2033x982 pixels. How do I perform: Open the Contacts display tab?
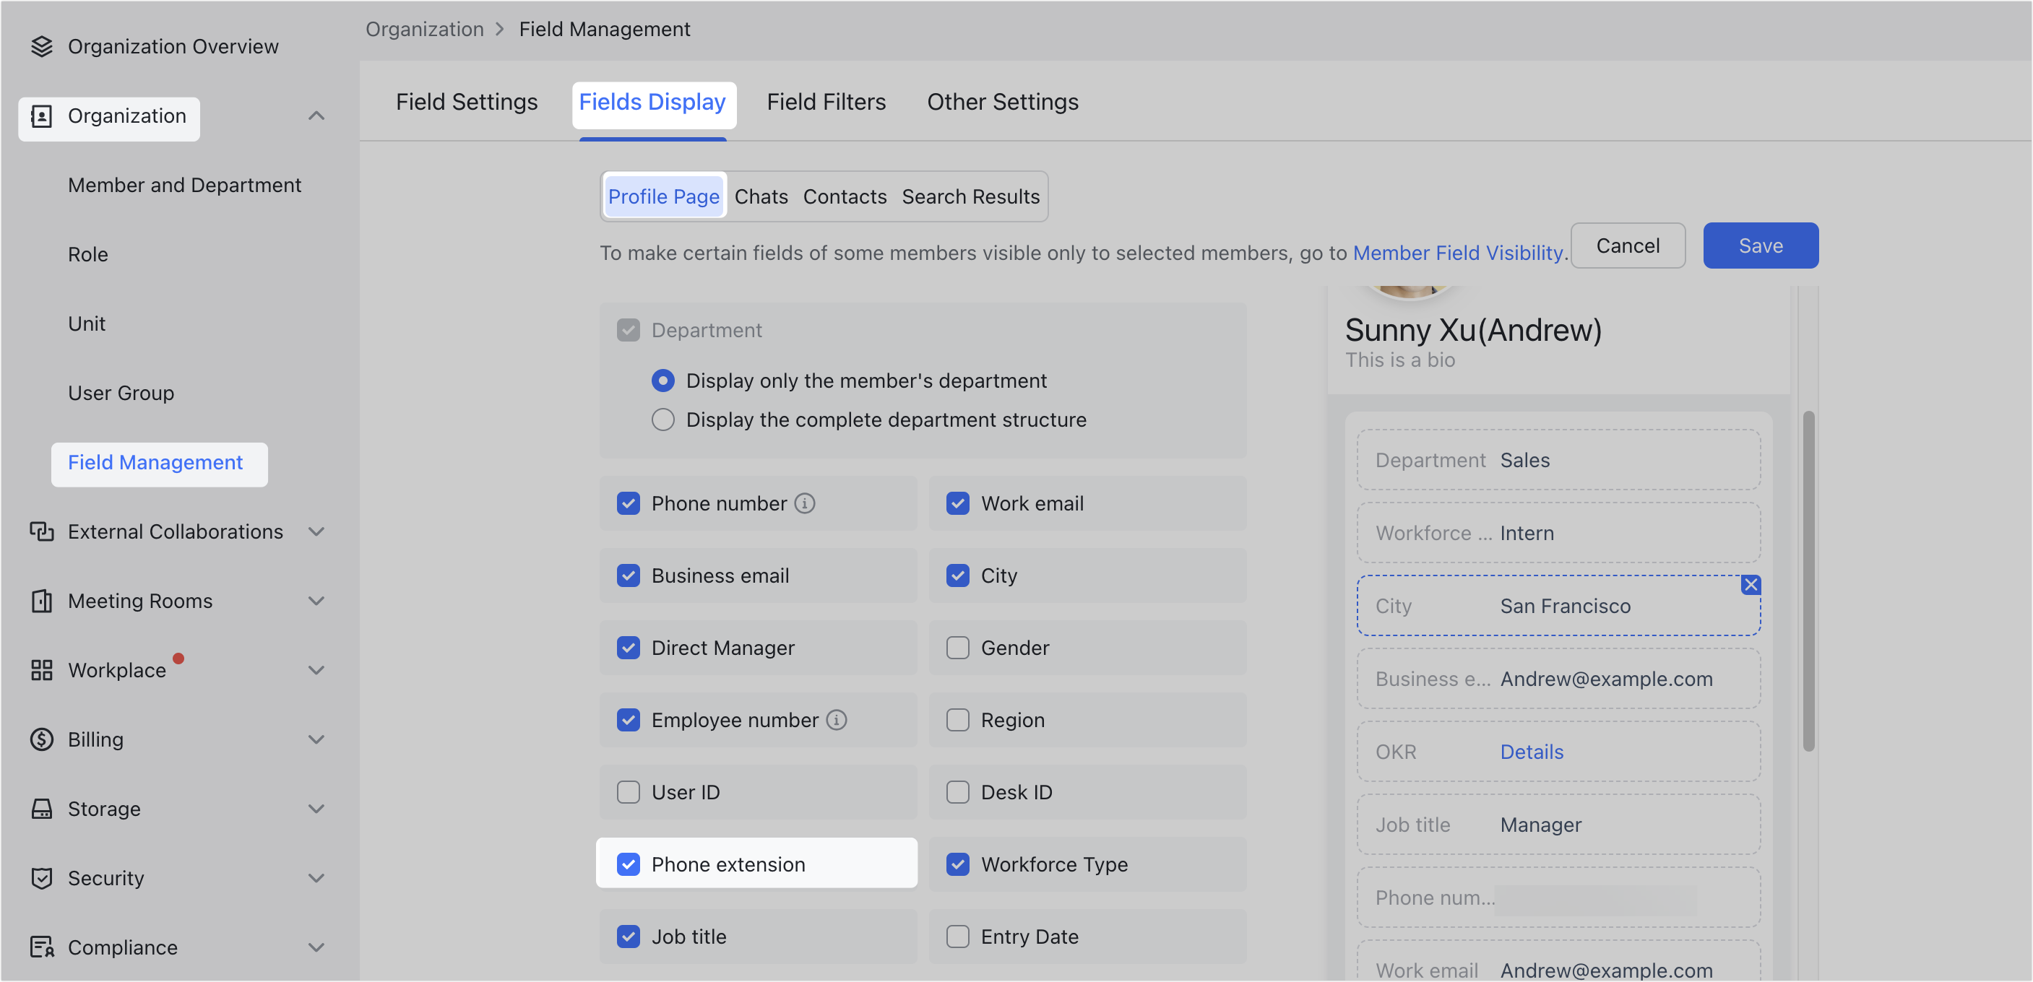coord(845,196)
